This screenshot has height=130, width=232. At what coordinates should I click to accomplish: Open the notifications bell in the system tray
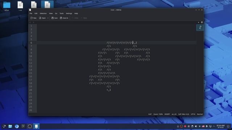coord(178,126)
